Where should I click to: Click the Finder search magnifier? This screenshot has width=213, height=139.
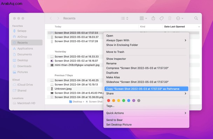pos(196,18)
